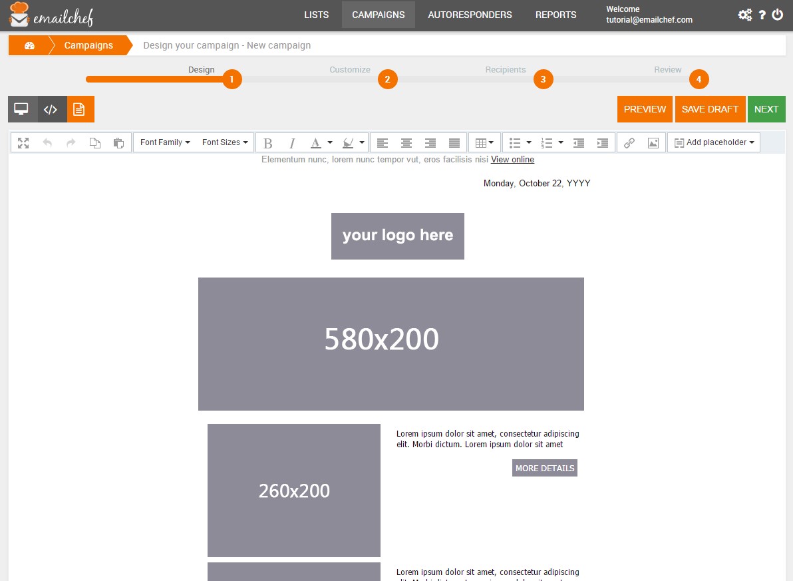Click the emailchef logo

coord(51,15)
